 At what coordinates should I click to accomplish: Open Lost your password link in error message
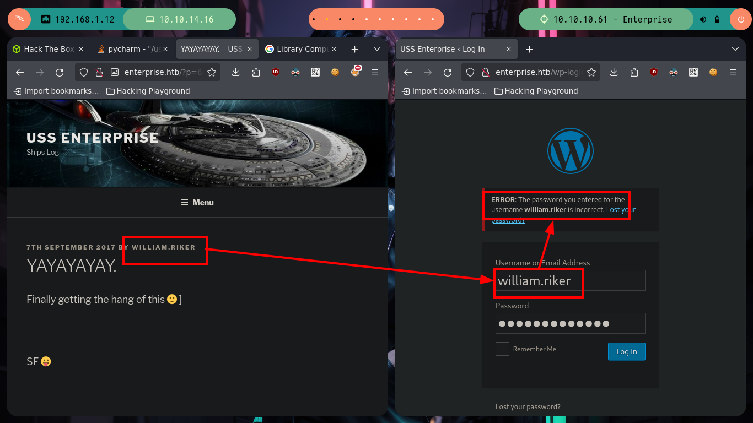click(621, 210)
